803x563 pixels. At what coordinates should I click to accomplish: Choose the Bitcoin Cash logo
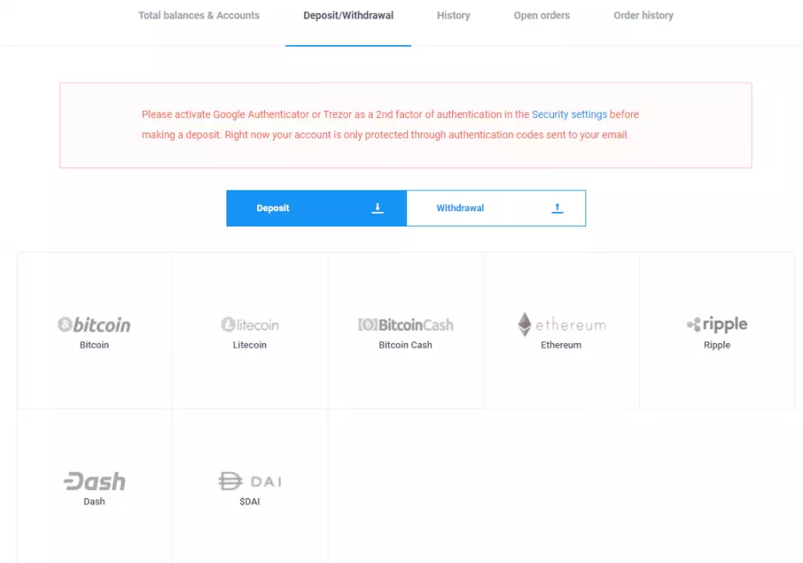point(406,324)
